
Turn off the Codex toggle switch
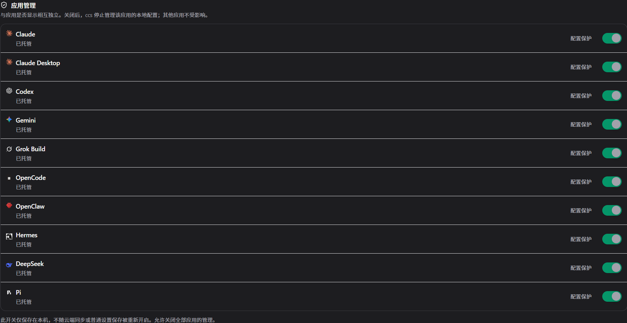point(612,96)
